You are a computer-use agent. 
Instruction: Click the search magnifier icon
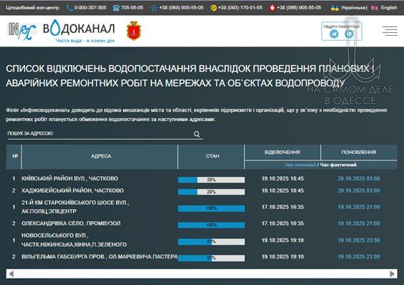coord(197,134)
